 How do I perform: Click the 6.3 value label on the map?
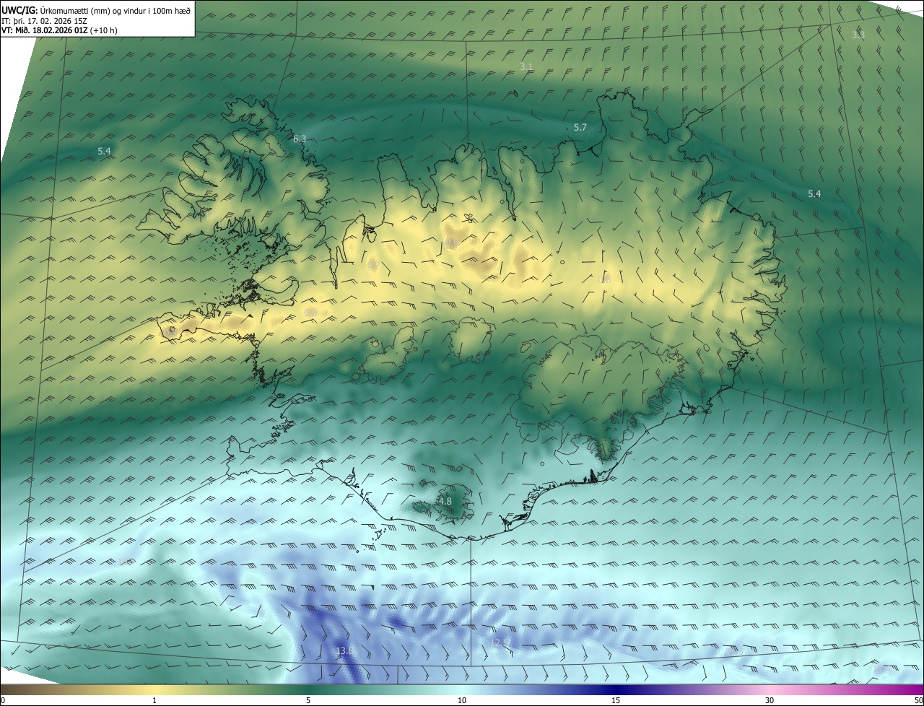[x=300, y=139]
